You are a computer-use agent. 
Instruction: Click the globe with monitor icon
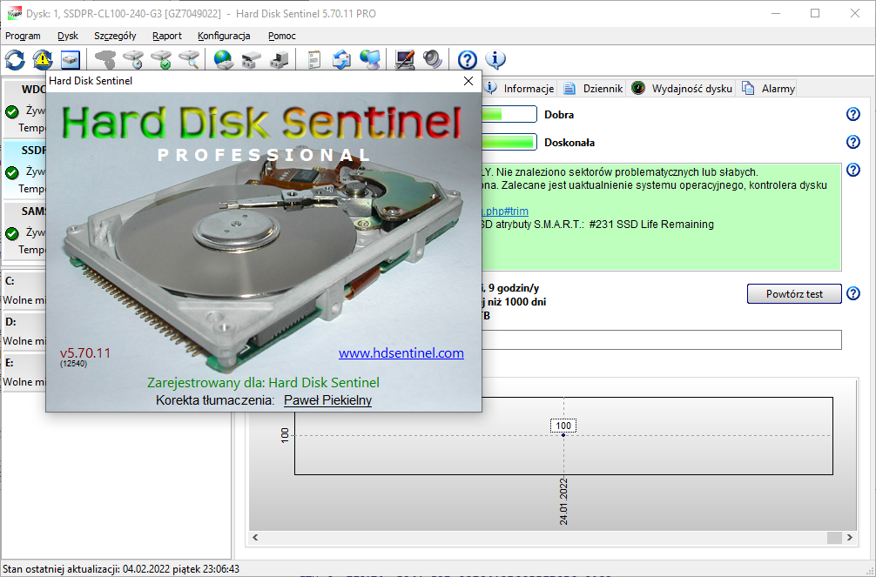(370, 59)
